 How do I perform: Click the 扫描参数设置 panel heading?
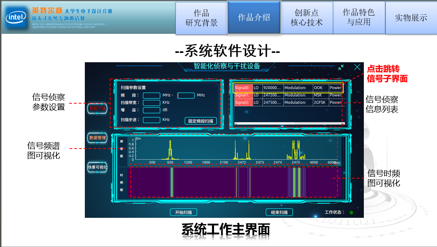(x=133, y=88)
